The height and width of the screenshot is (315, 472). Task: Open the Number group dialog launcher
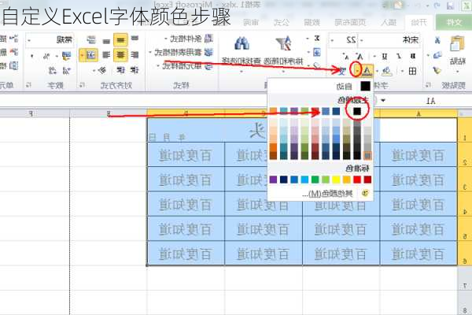[28, 86]
